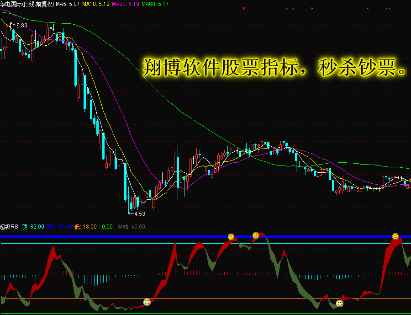Select the orange 低 threshold line in RSI panel
Viewport: 411px width, 315px height.
(x=205, y=299)
